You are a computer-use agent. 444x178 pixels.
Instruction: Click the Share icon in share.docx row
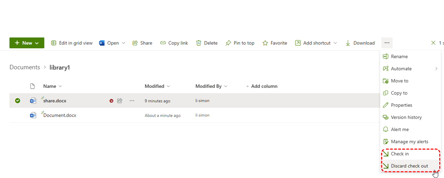(x=120, y=100)
